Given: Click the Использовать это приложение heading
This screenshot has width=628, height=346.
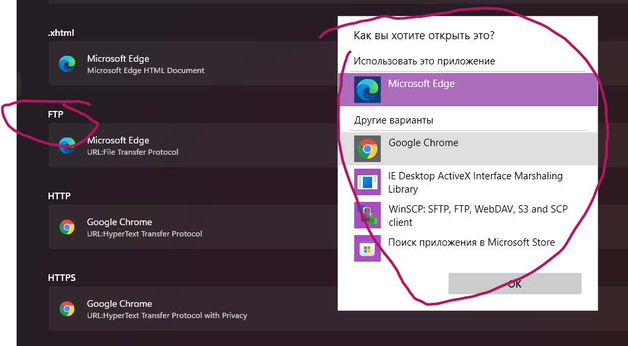Looking at the screenshot, I should (424, 61).
